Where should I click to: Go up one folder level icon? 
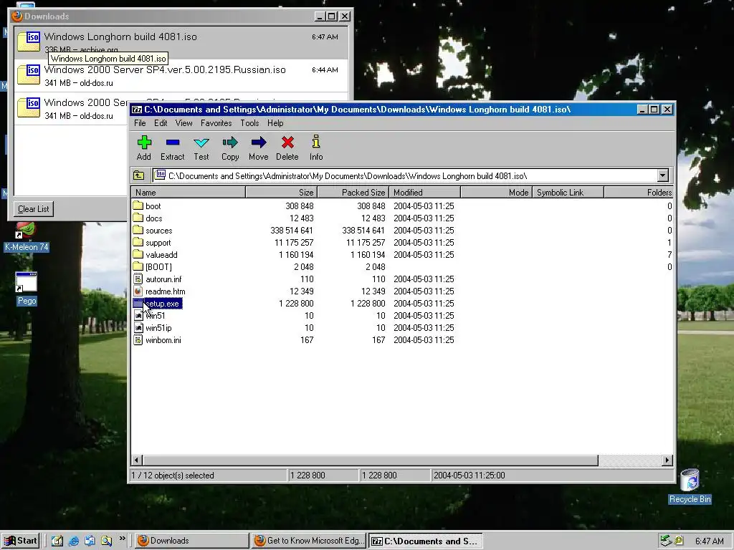tap(139, 176)
